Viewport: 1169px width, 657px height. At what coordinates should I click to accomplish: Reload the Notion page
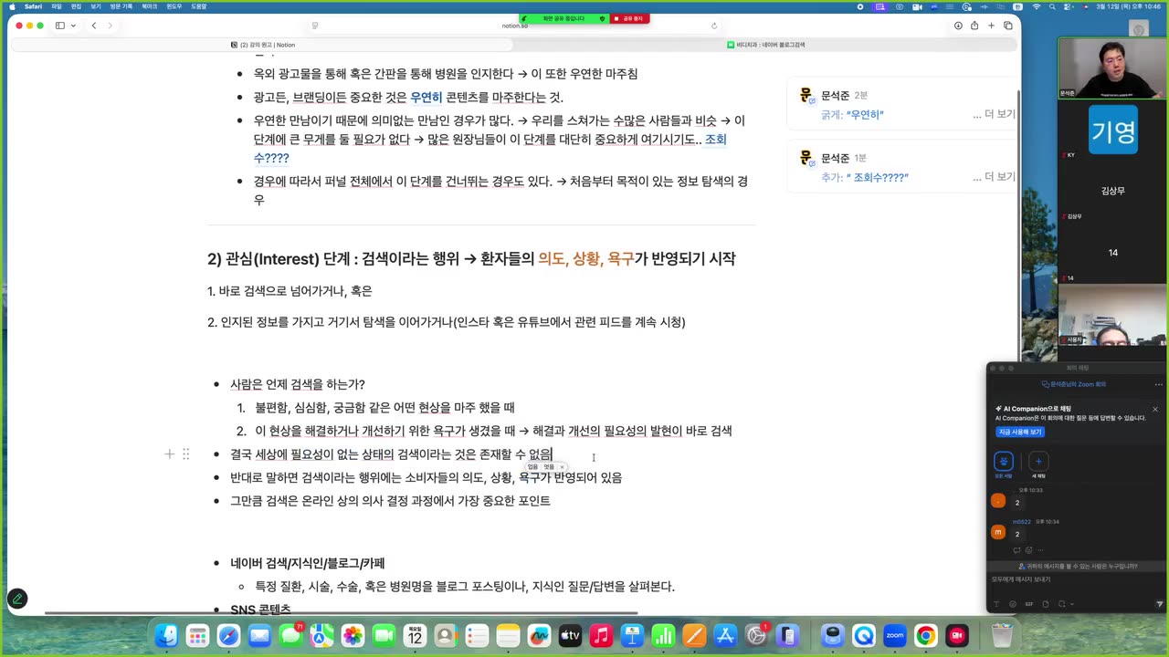(x=714, y=26)
